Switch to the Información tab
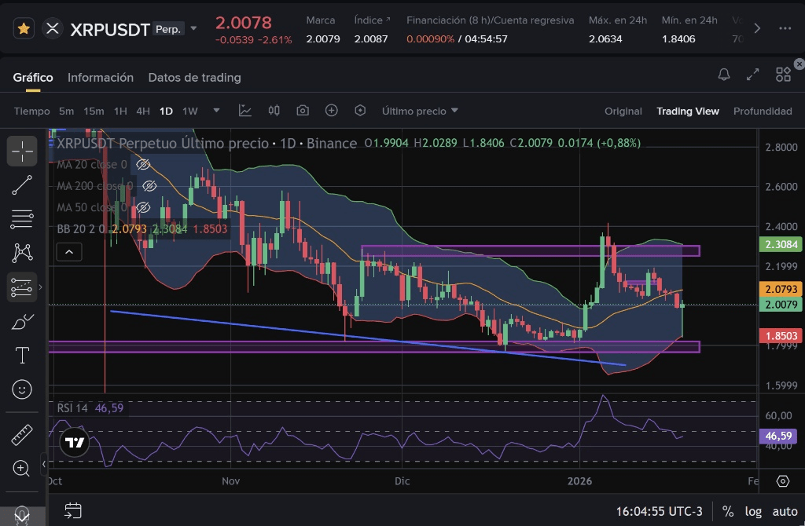Image resolution: width=805 pixels, height=526 pixels. point(101,78)
